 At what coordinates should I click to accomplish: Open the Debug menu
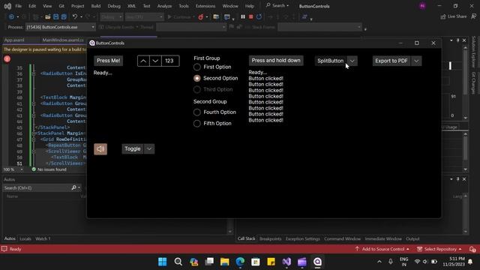click(x=114, y=6)
